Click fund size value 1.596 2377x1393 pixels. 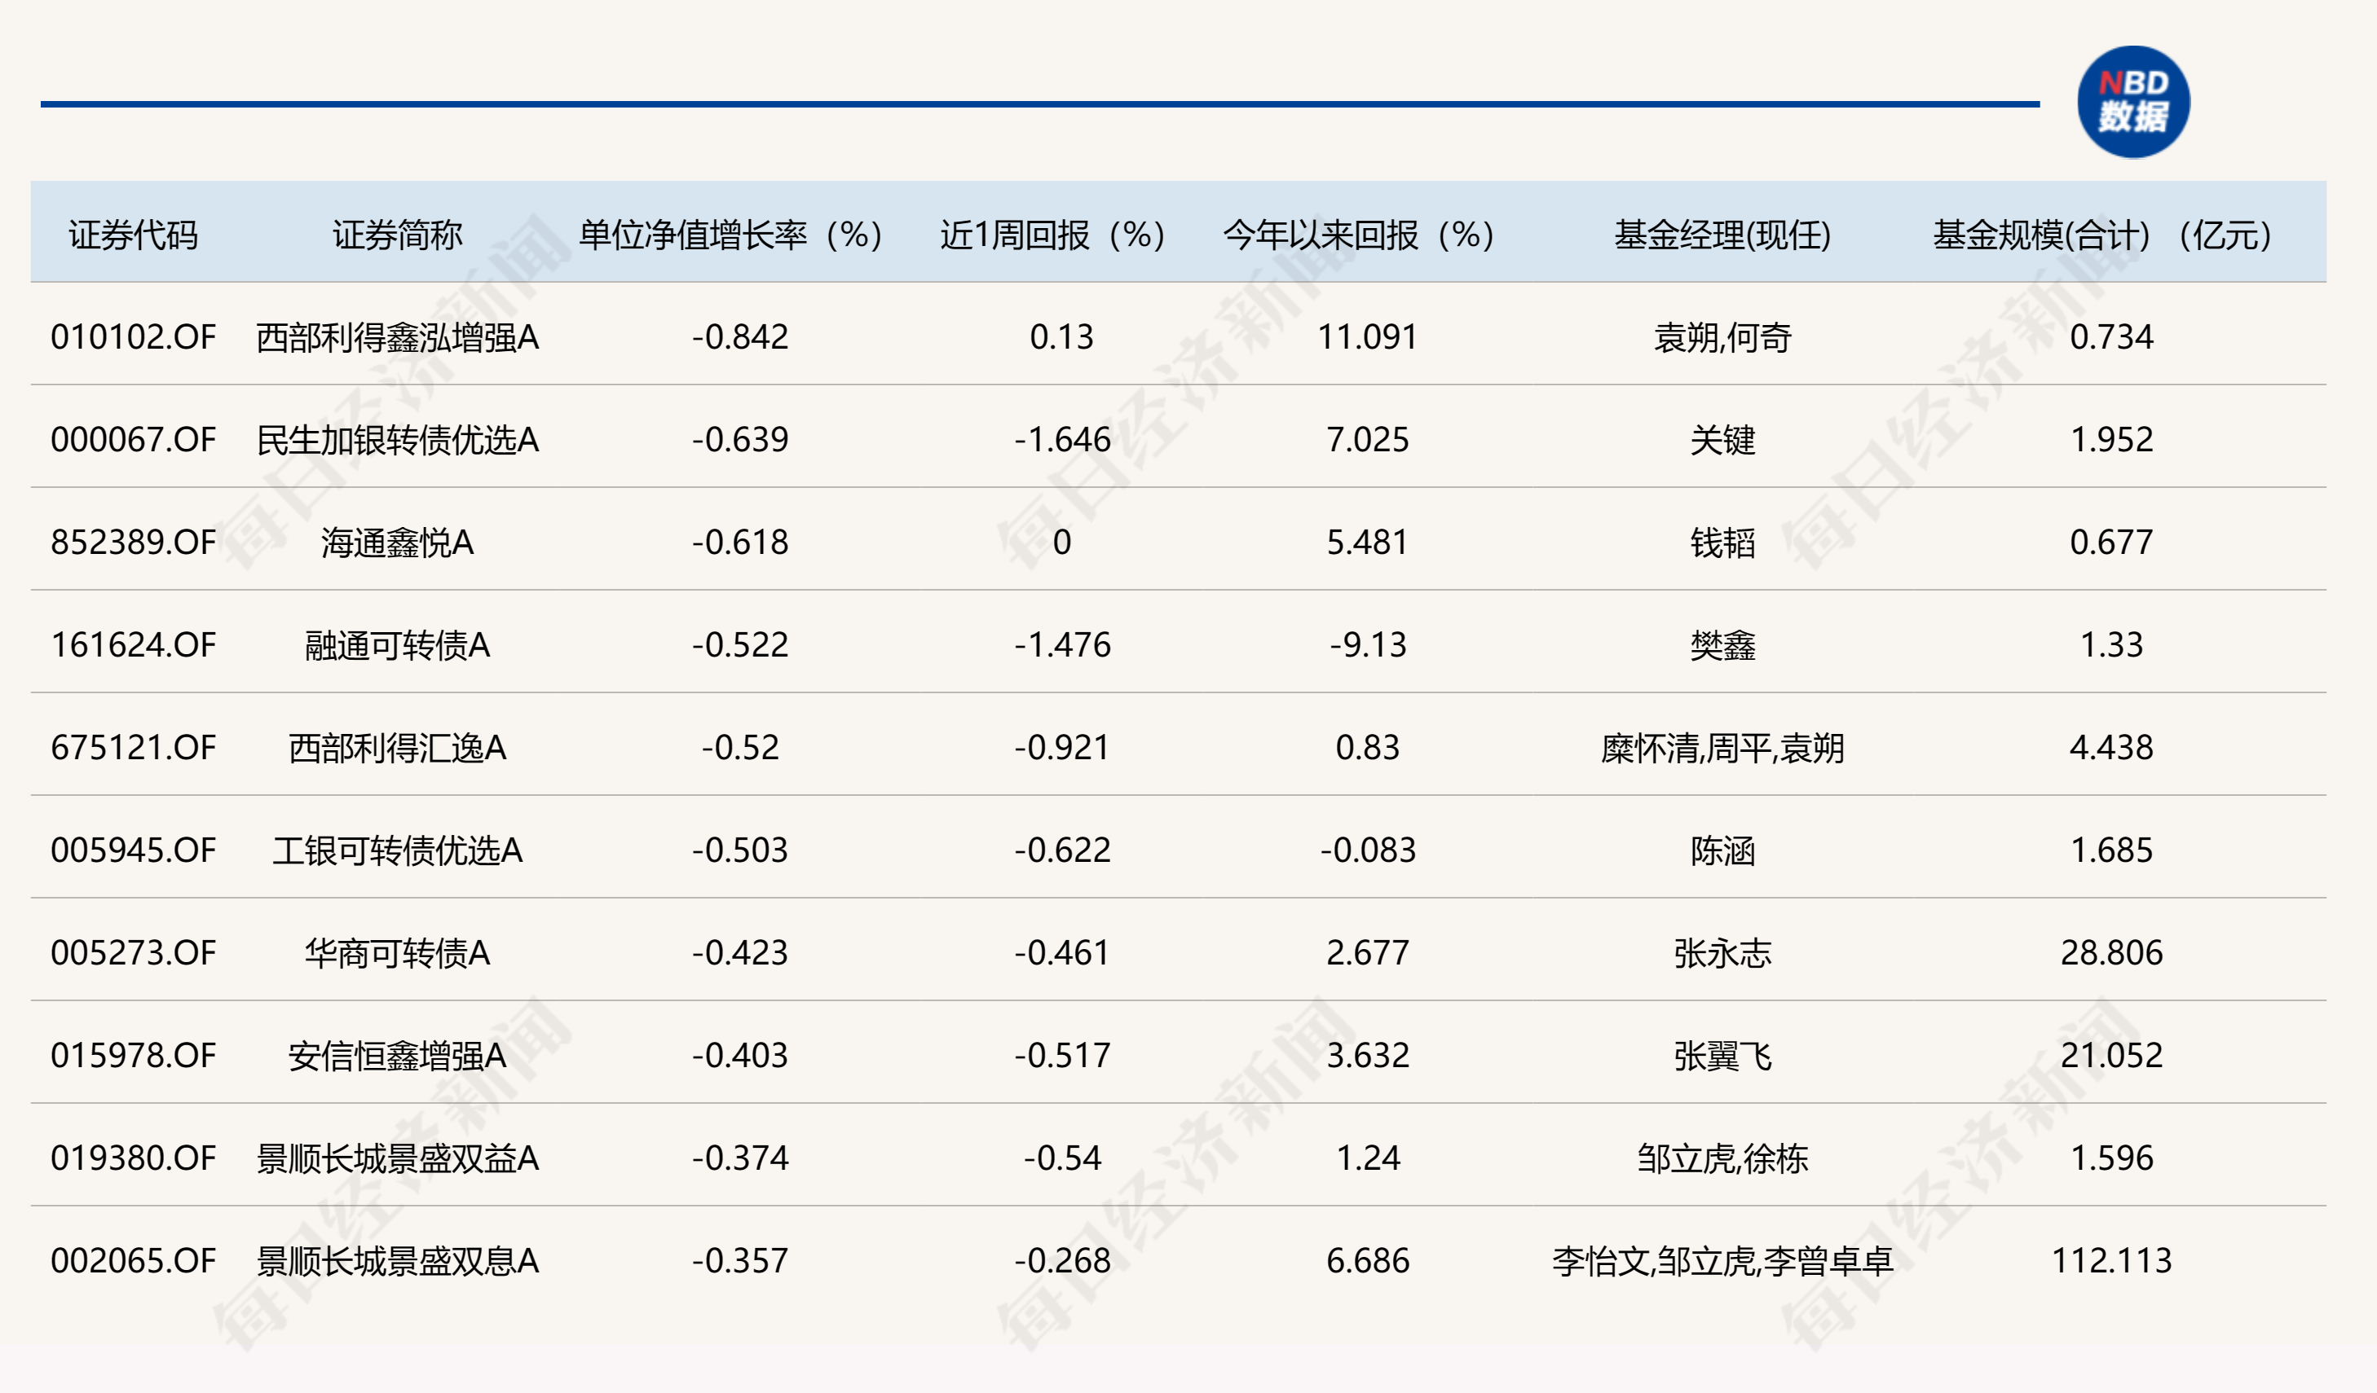(x=2112, y=1159)
